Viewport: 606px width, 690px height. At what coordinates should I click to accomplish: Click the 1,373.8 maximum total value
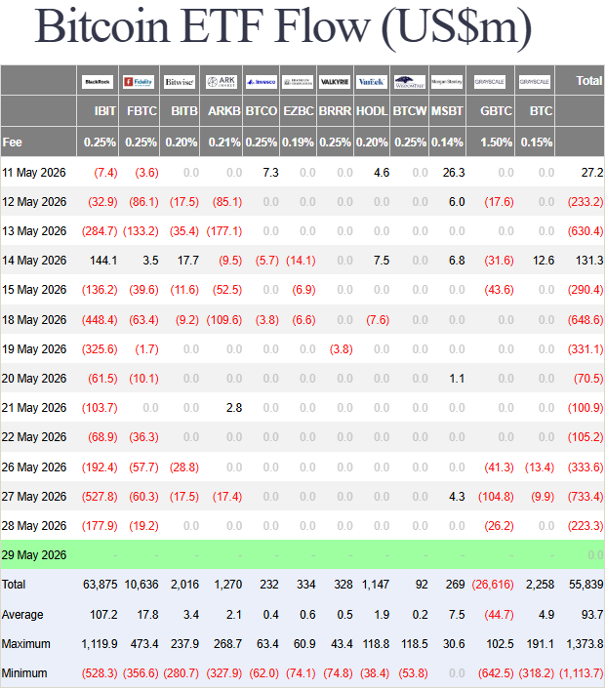[x=585, y=644]
